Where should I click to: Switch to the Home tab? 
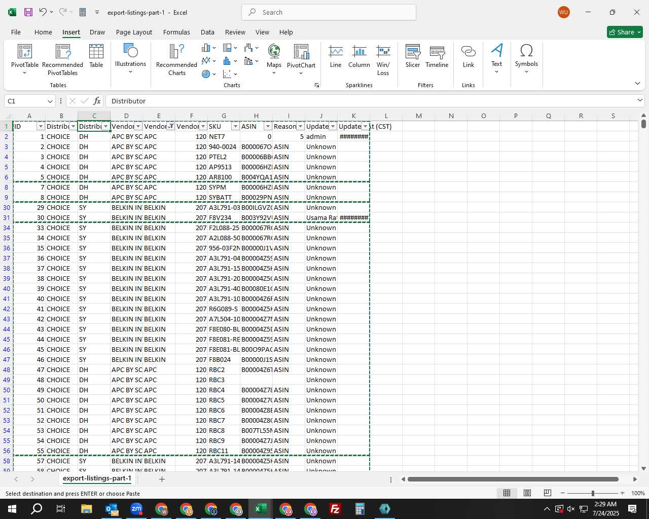click(x=43, y=32)
